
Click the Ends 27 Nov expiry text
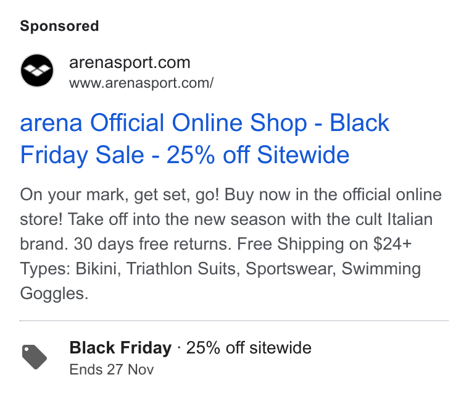click(112, 370)
